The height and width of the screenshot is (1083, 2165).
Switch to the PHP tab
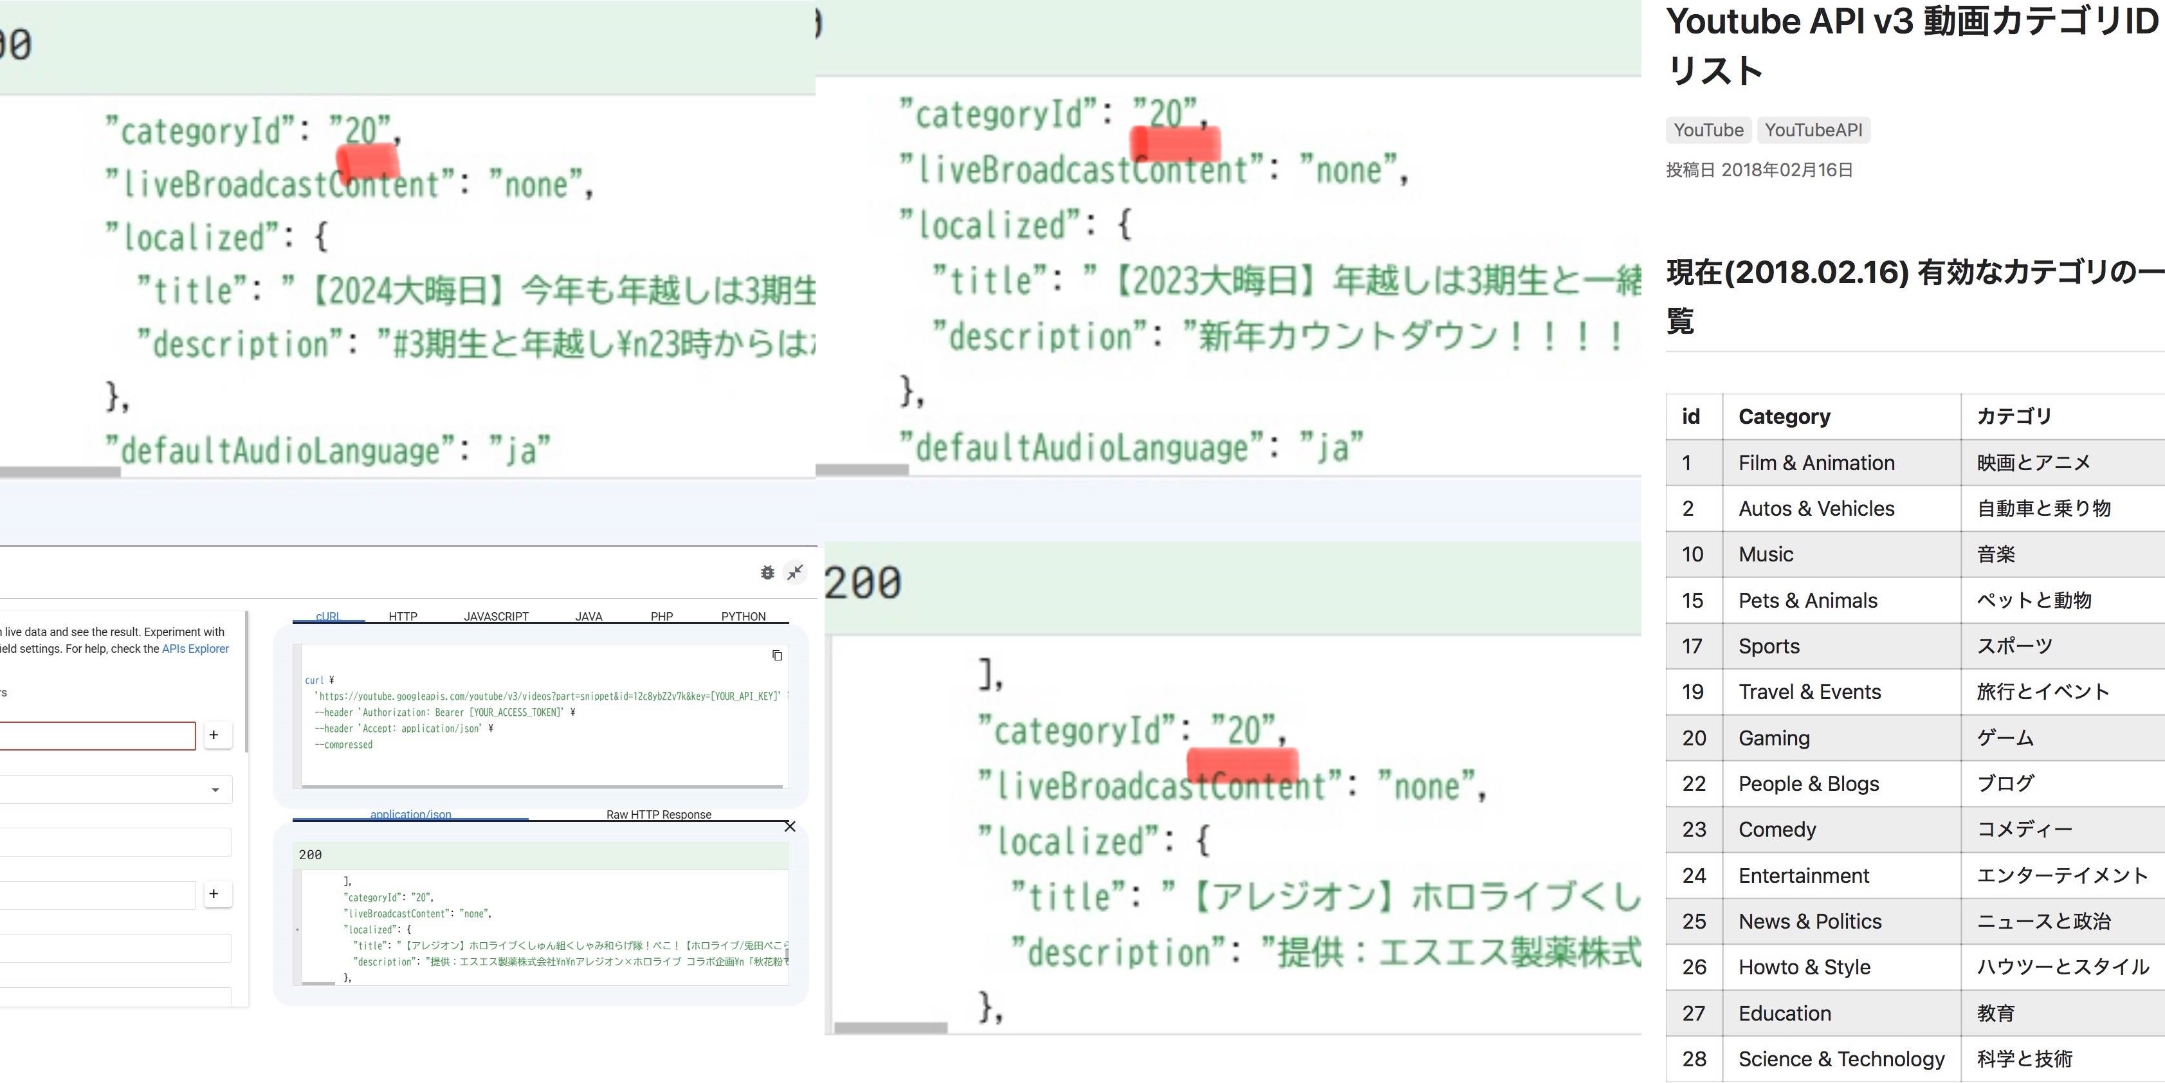pyautogui.click(x=661, y=616)
